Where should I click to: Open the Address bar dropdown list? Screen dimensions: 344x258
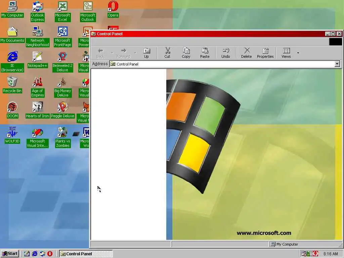point(337,64)
